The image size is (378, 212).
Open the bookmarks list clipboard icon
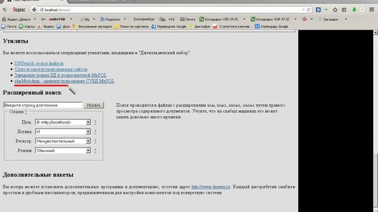click(x=344, y=10)
